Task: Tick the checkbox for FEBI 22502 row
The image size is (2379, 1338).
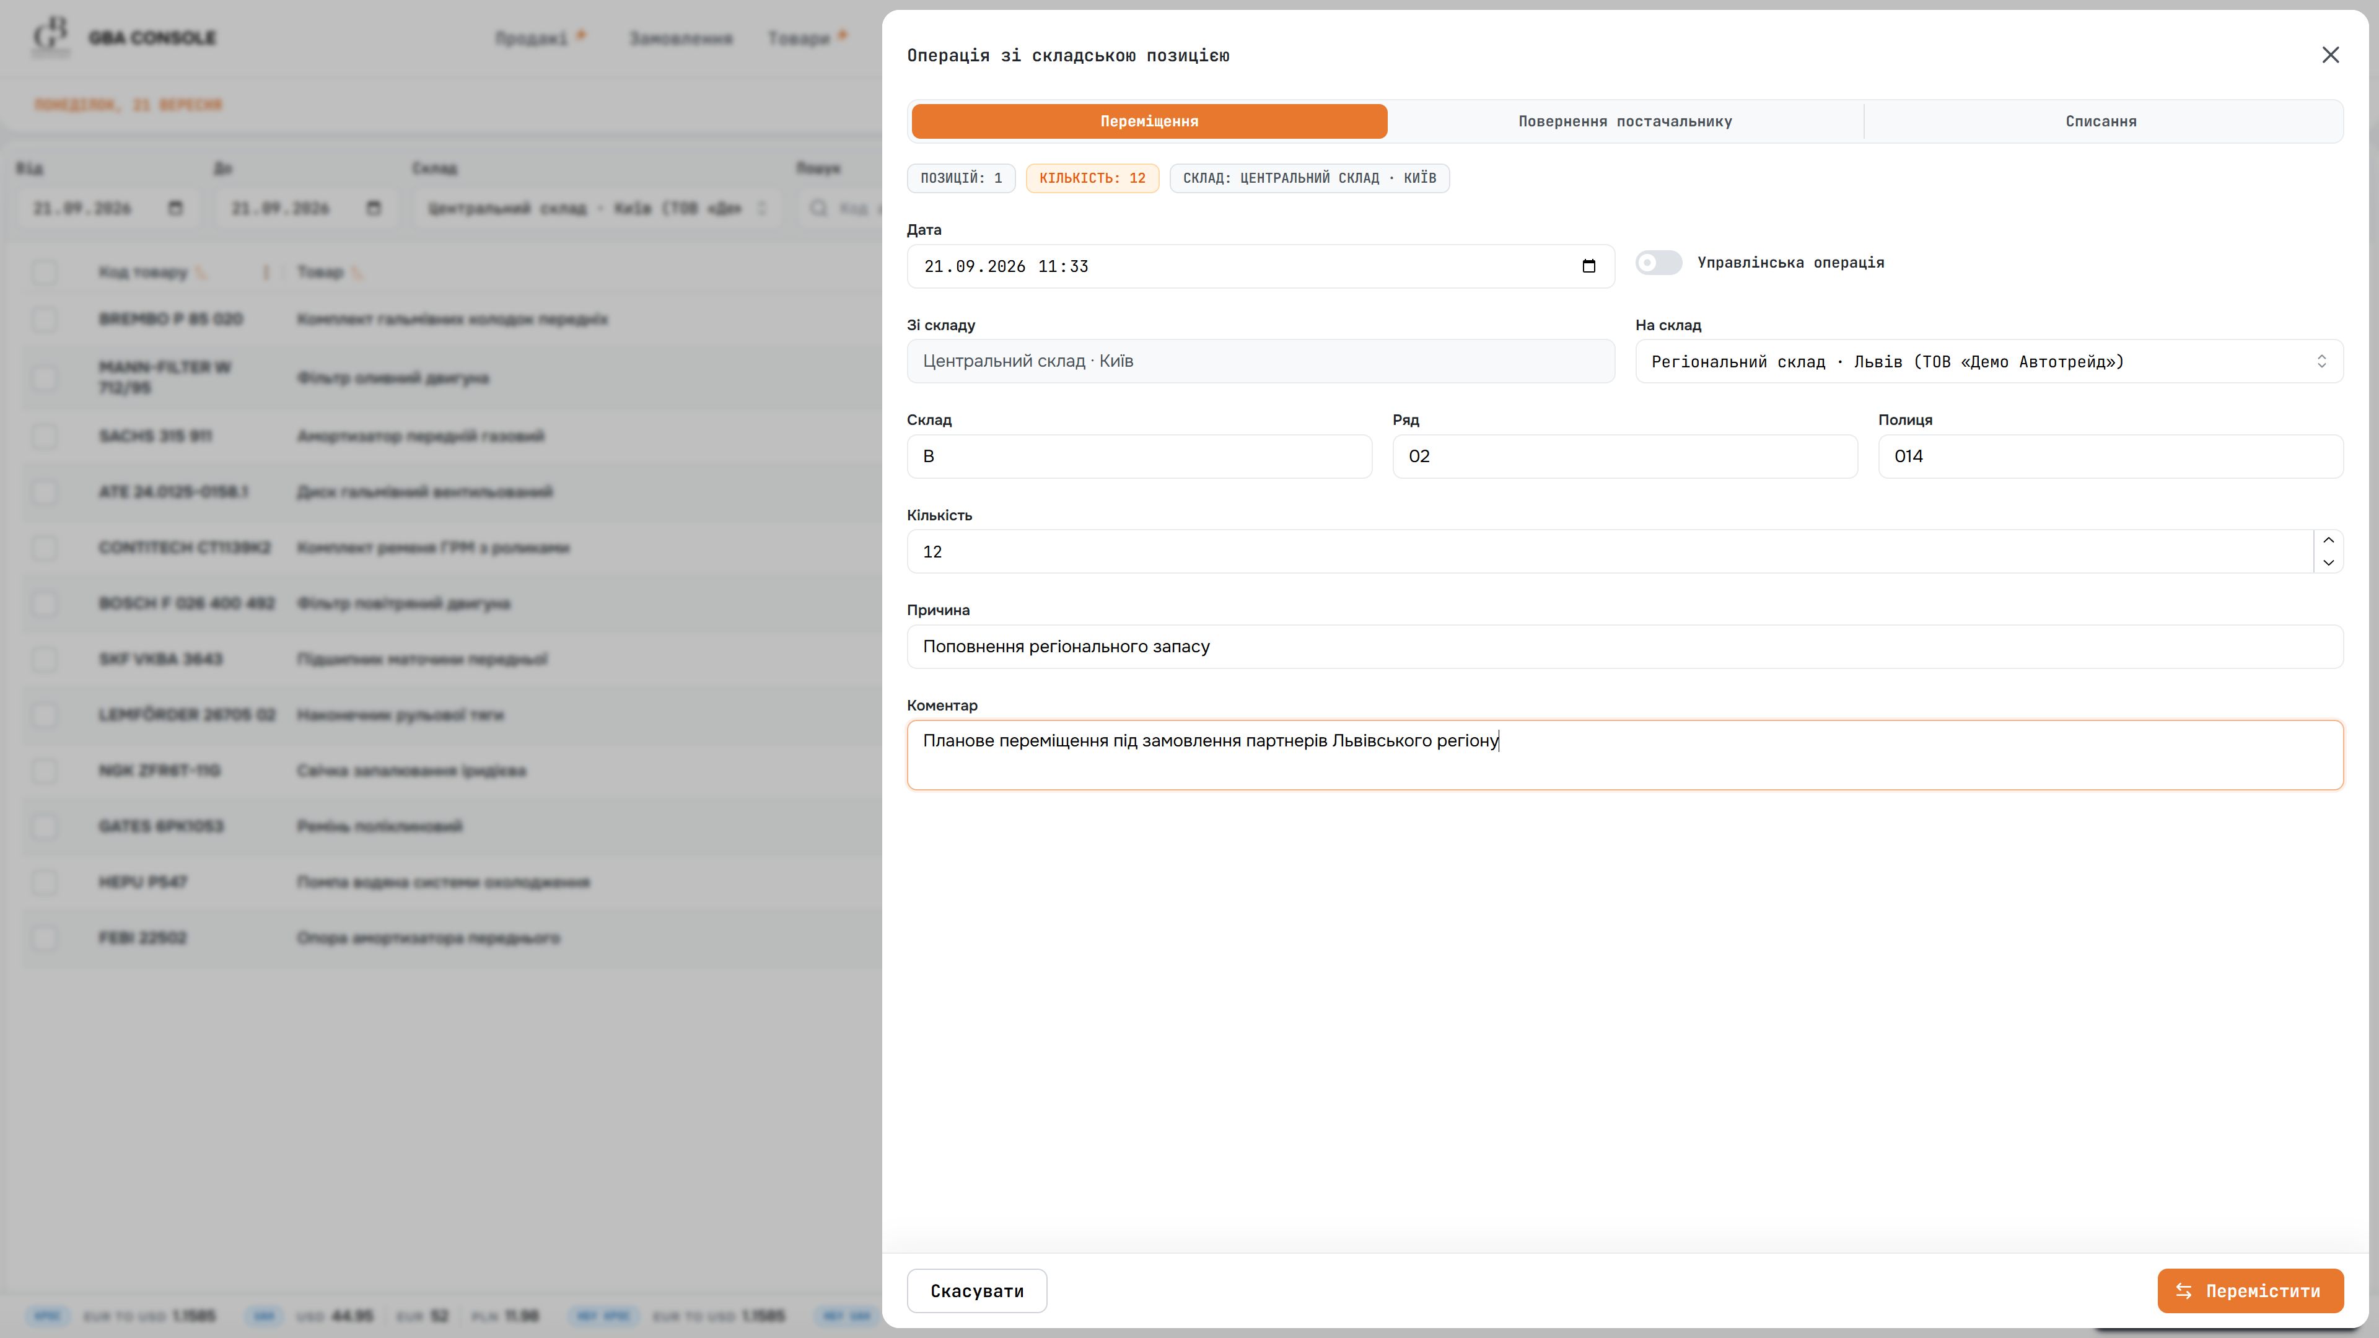Action: [43, 938]
